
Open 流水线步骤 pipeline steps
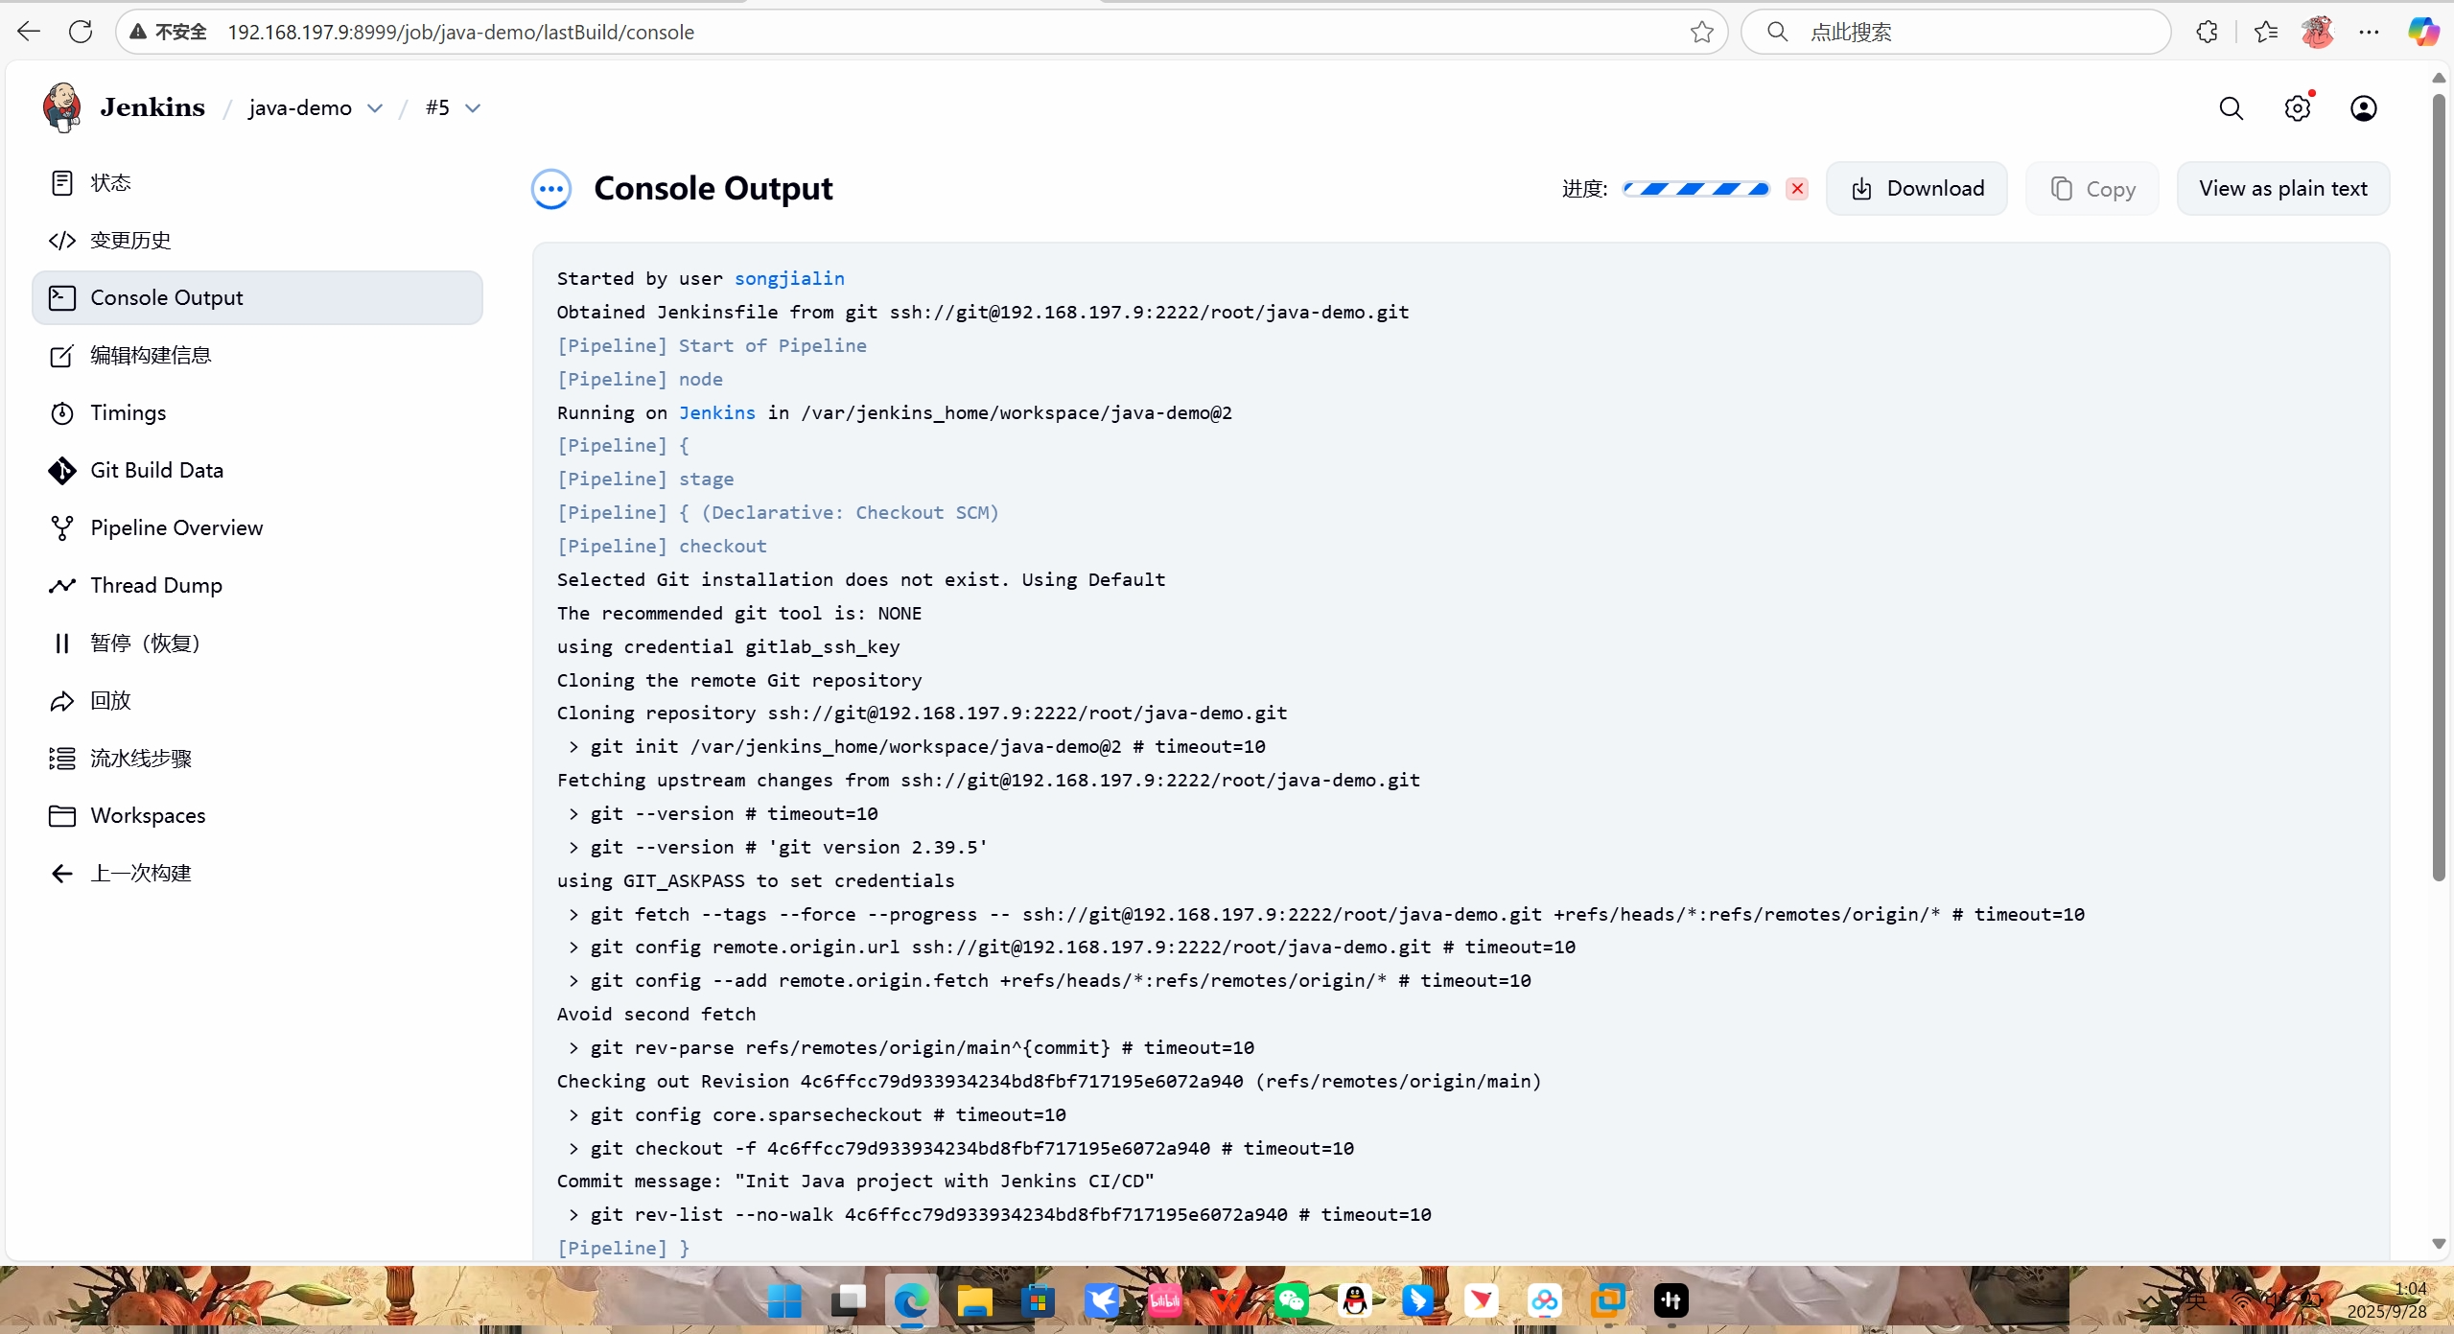257,758
